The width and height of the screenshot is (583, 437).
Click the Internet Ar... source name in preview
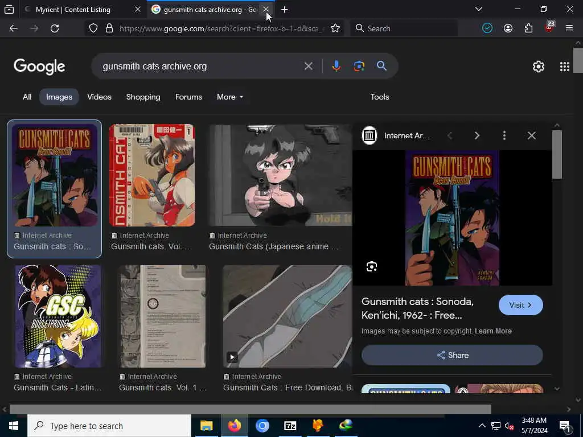(x=407, y=135)
